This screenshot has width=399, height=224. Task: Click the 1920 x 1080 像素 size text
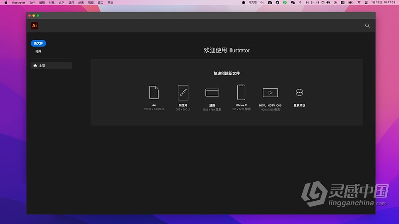(270, 110)
